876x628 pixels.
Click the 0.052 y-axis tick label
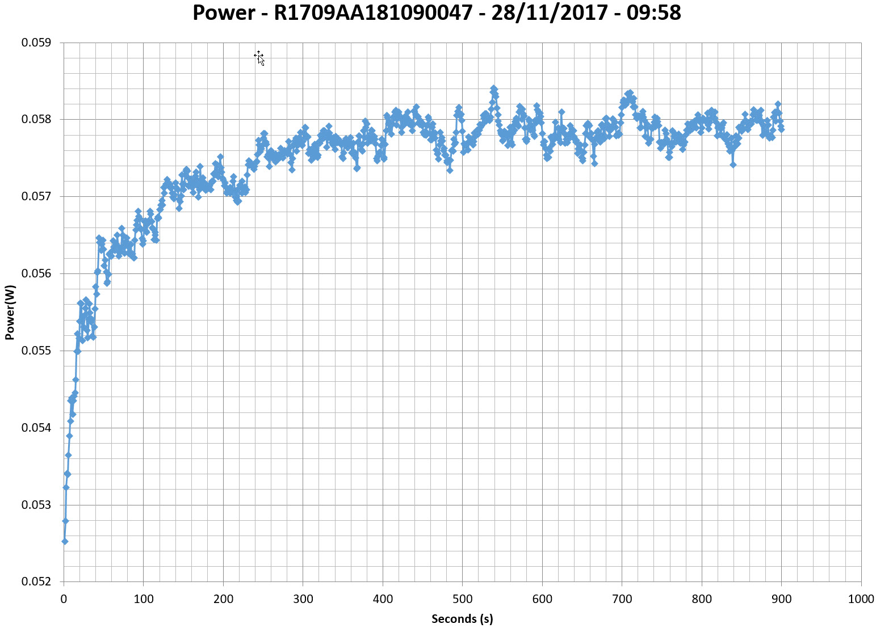[x=36, y=581]
